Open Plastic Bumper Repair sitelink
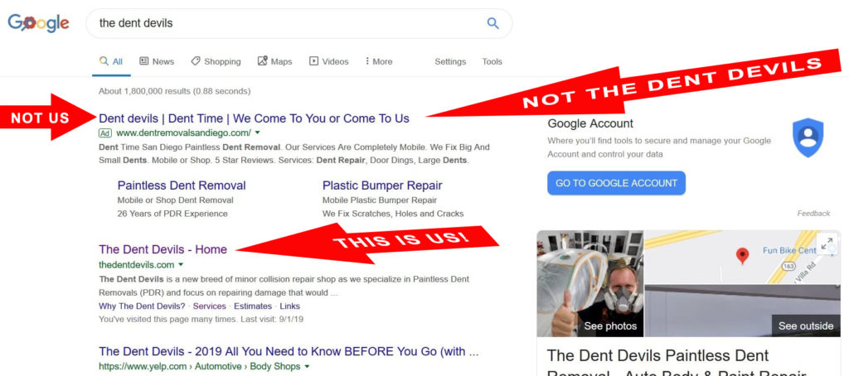849x376 pixels. click(x=382, y=186)
